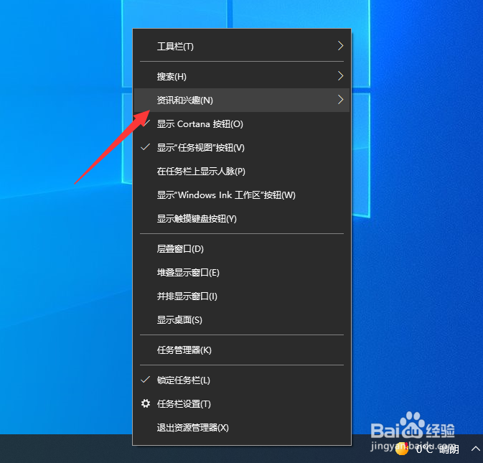Expand the arrow beside 资讯和兴趣(N)
The width and height of the screenshot is (483, 463).
(x=340, y=100)
